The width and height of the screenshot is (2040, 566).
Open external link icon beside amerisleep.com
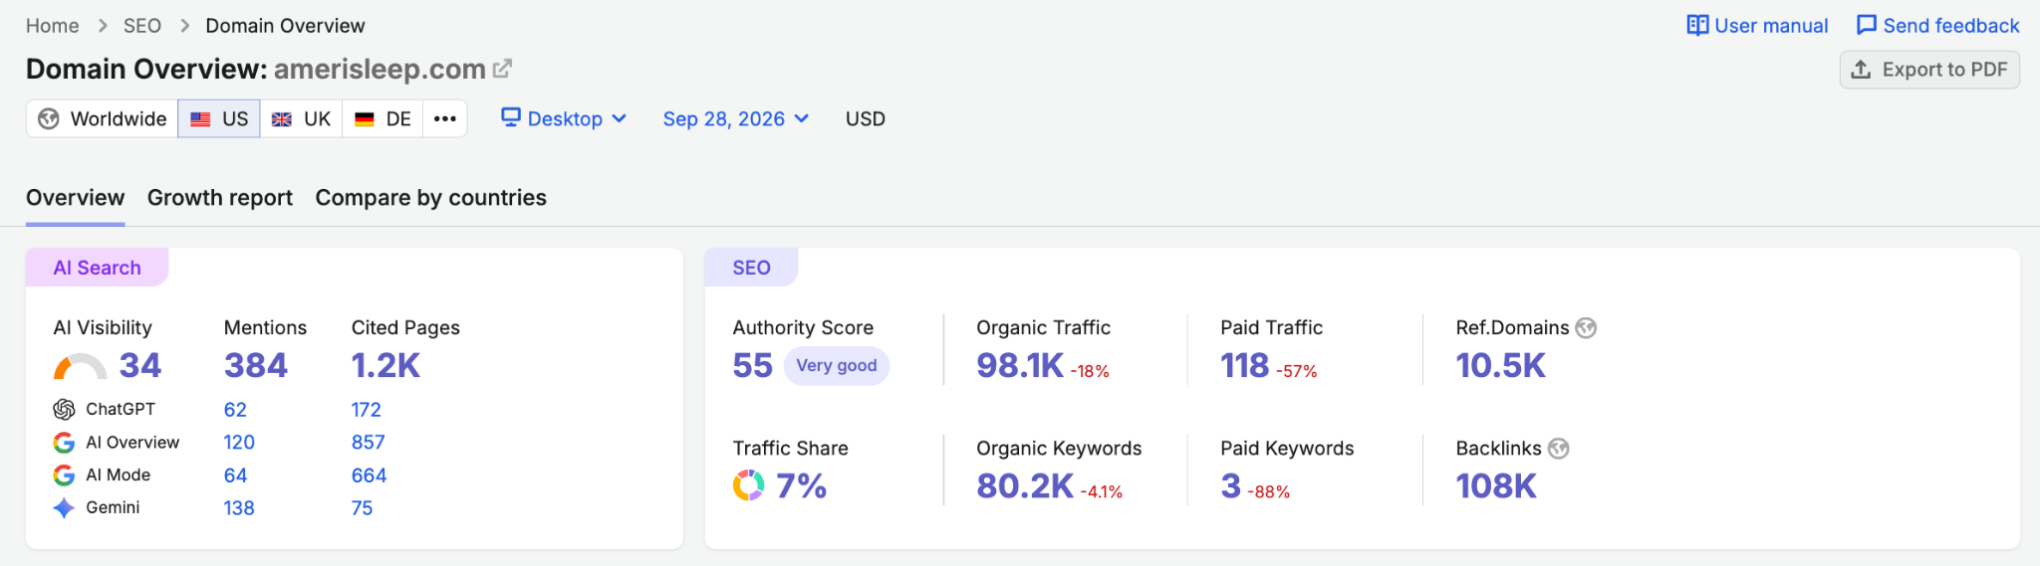503,69
